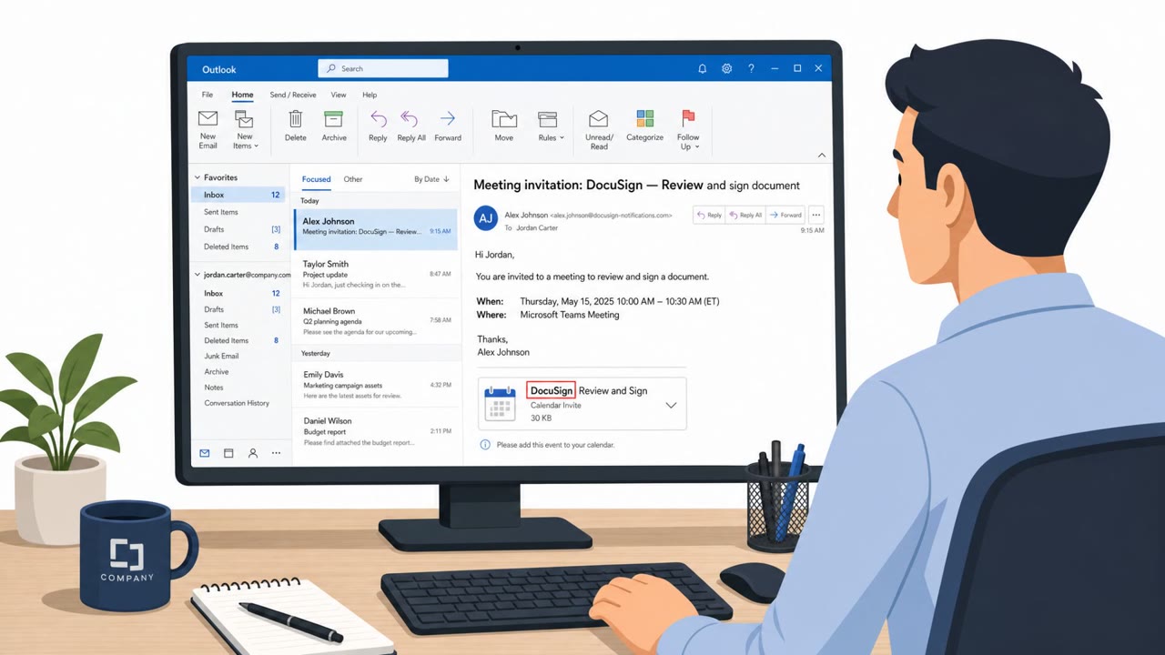Show the Focused inbox tab

[x=317, y=179]
